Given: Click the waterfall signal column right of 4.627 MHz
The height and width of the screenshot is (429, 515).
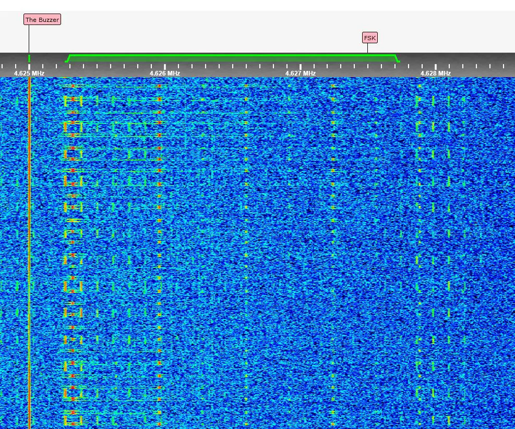Looking at the screenshot, I should tap(333, 235).
